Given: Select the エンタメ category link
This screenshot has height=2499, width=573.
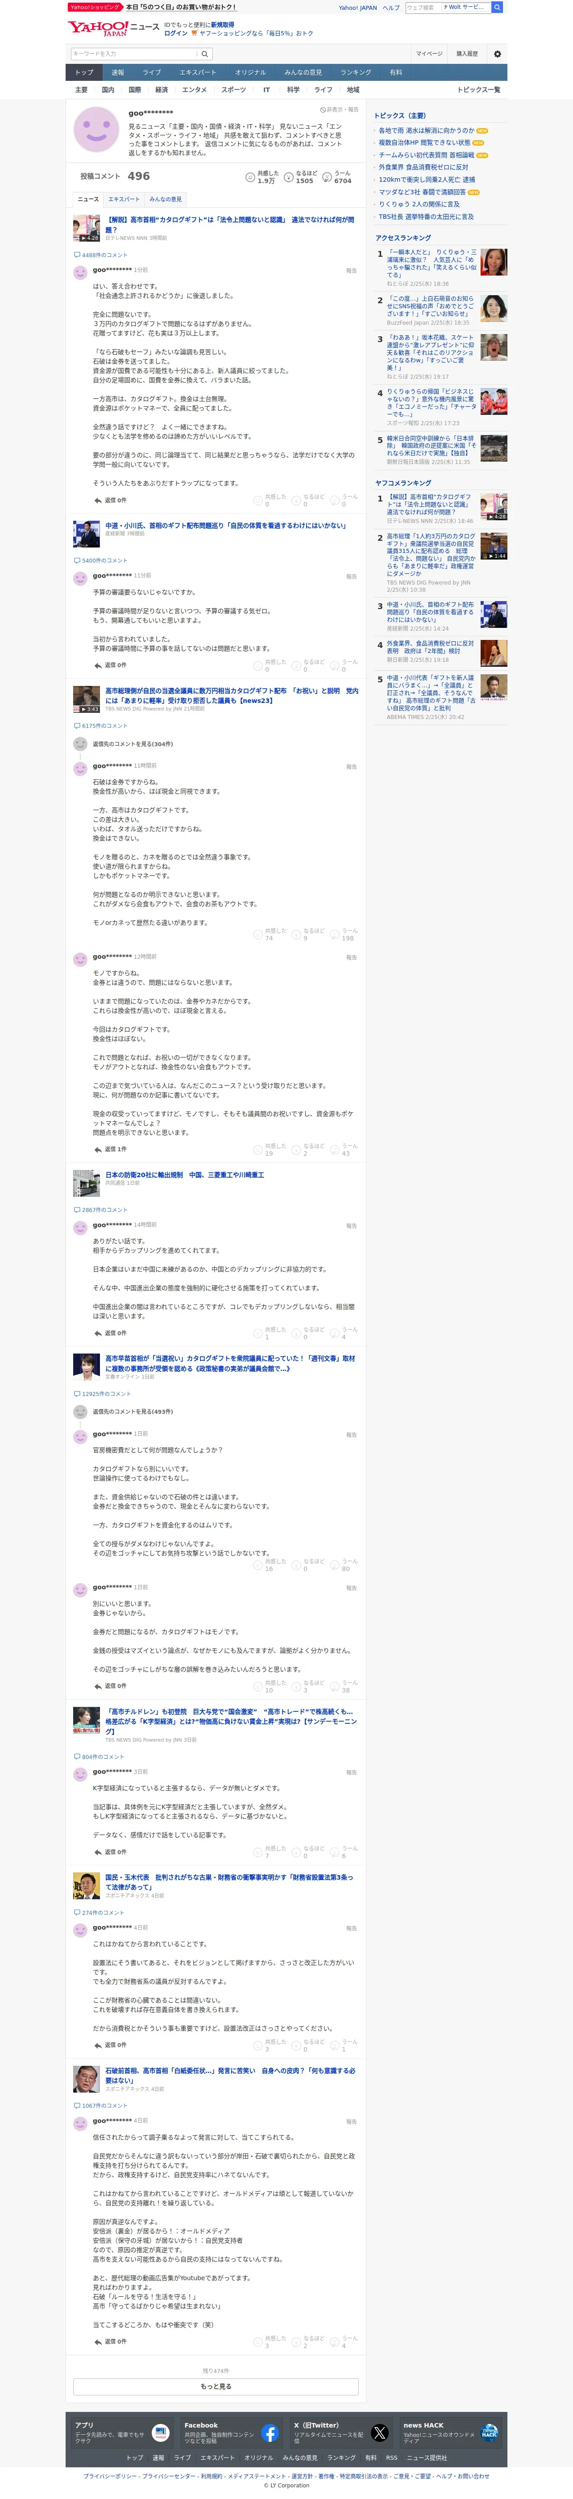Looking at the screenshot, I should pos(194,90).
